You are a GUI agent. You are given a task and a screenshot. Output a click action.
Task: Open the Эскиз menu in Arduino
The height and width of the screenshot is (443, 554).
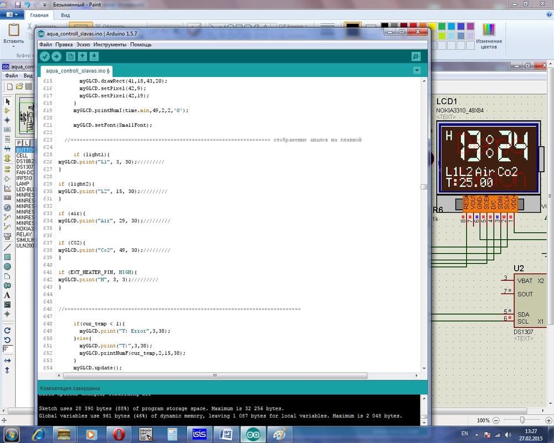click(83, 44)
